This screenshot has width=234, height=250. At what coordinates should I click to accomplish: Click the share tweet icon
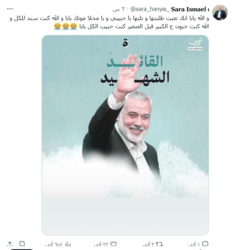10,244
